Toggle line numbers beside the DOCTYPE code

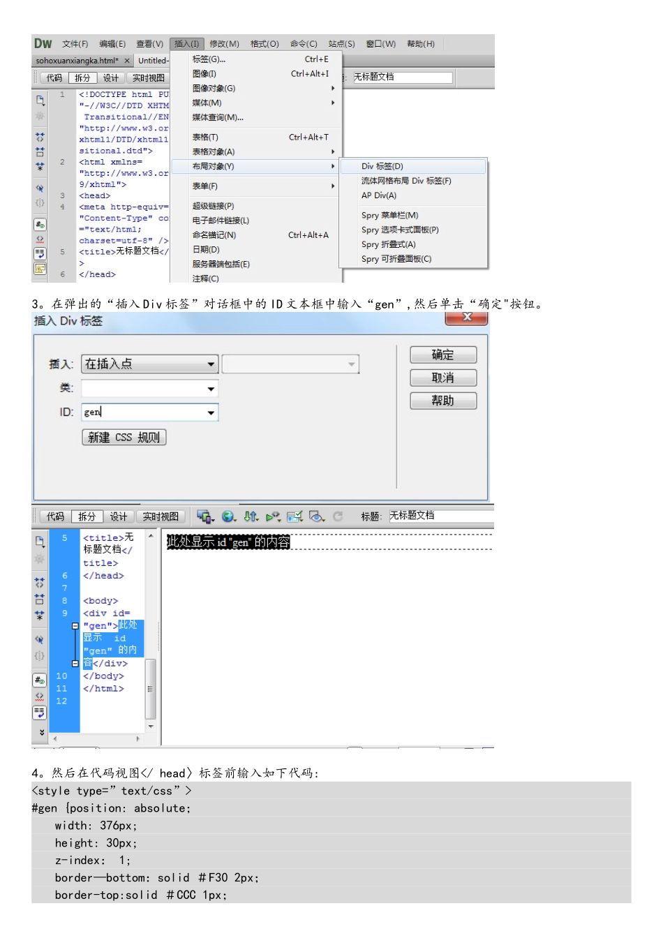tap(40, 225)
